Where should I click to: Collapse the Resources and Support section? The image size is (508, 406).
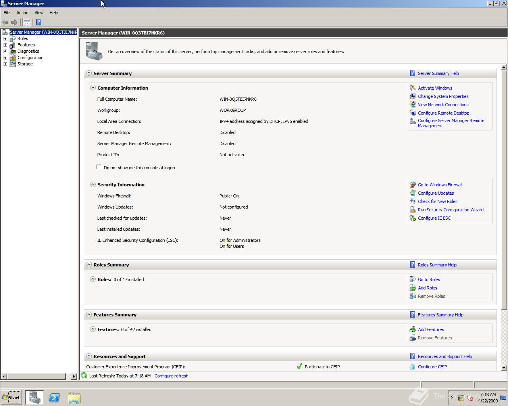point(89,356)
